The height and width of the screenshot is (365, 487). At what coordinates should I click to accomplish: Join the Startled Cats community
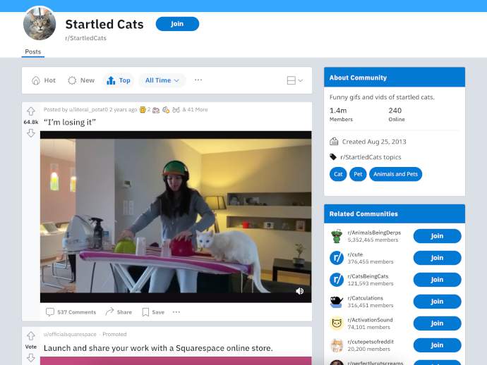coord(177,24)
